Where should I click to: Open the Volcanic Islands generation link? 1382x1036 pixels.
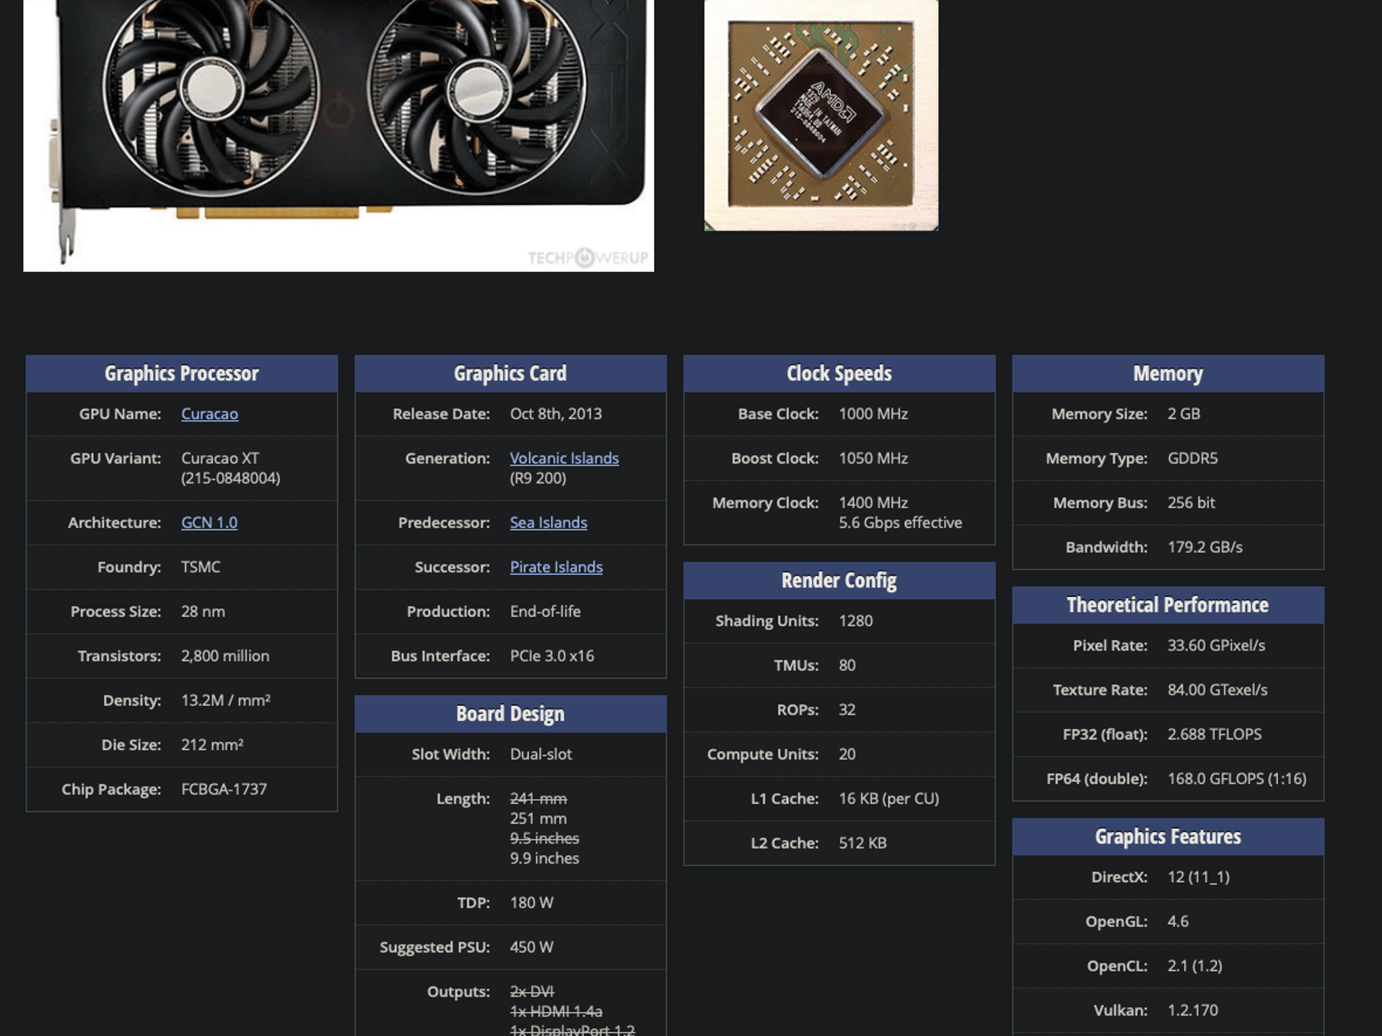coord(564,459)
